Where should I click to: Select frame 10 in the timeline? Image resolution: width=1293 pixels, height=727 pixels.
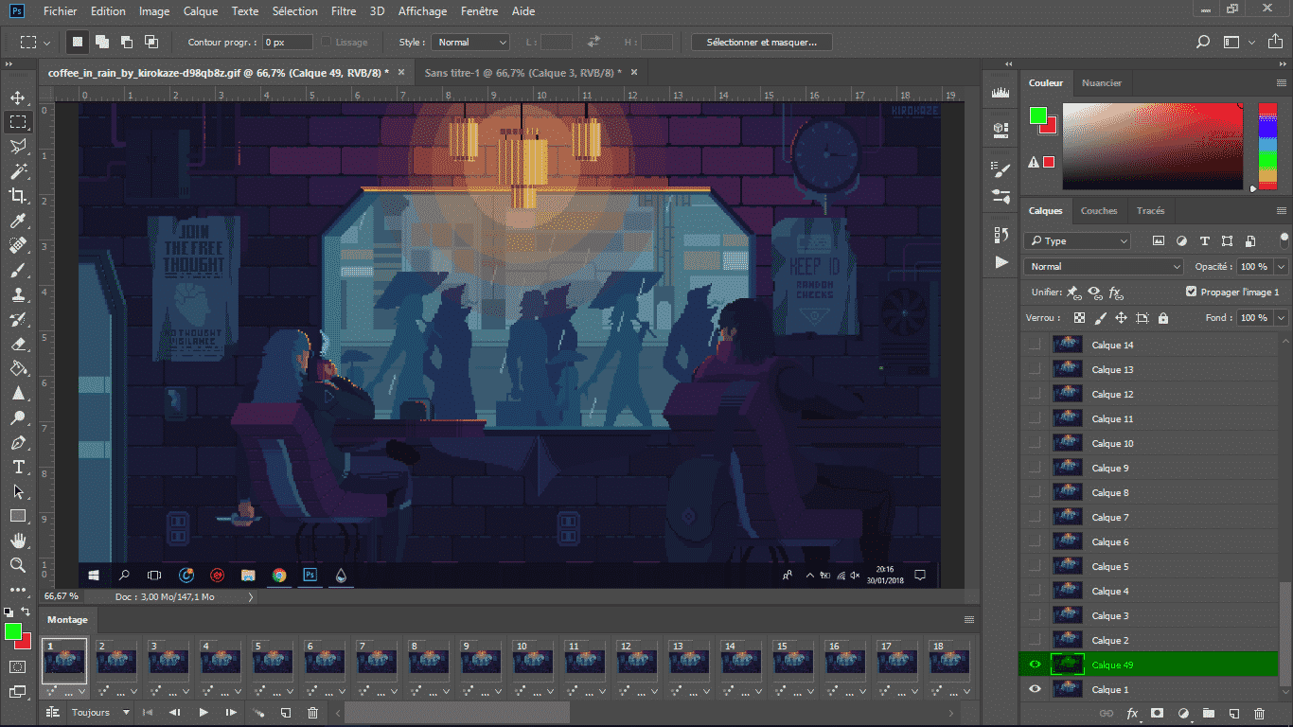pos(531,661)
